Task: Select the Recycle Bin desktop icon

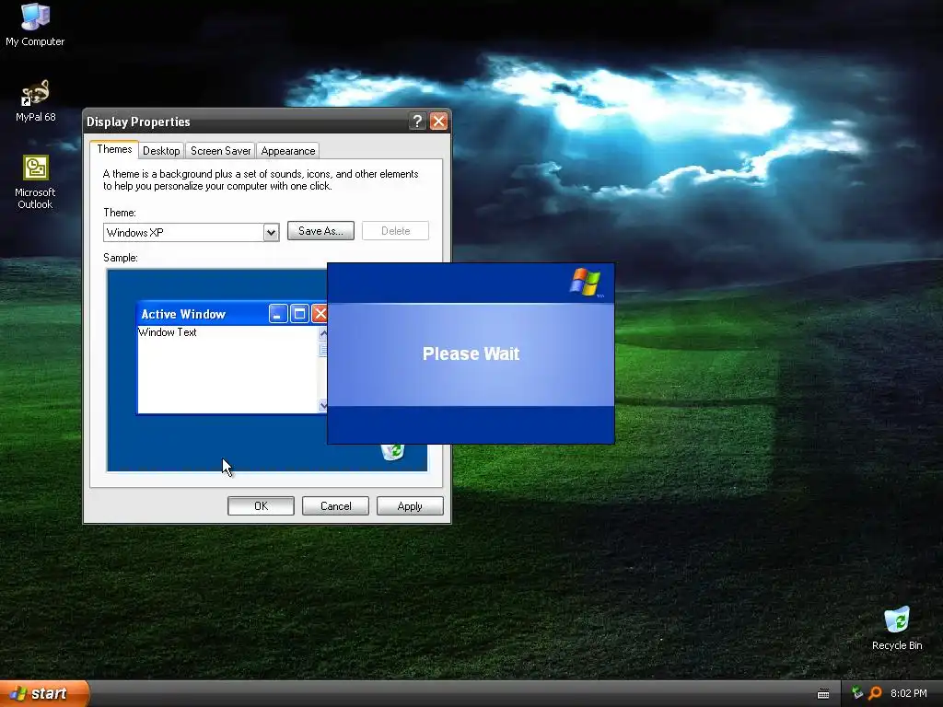Action: coord(896,628)
